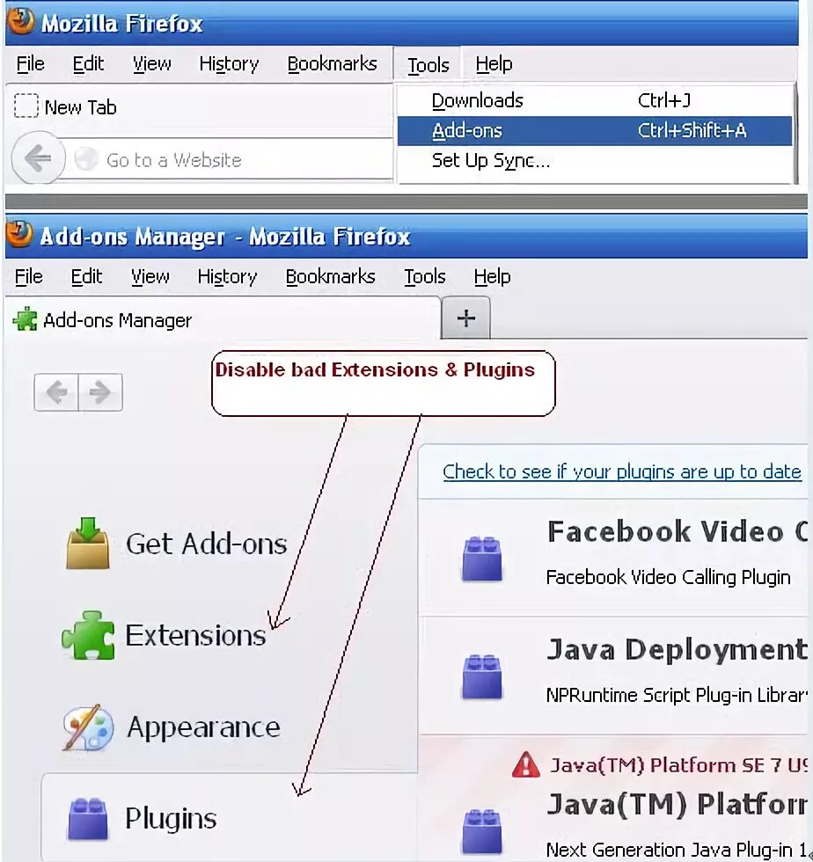Click the New Tab dashed page icon

26,106
